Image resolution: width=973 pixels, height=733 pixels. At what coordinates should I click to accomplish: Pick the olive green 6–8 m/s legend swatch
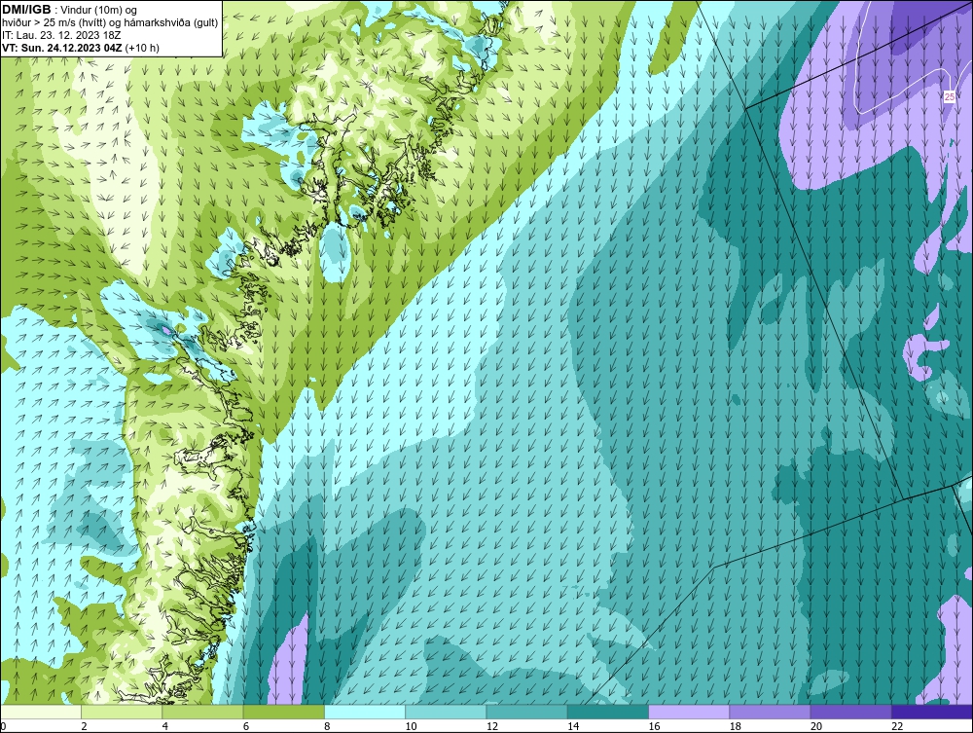[x=284, y=712]
